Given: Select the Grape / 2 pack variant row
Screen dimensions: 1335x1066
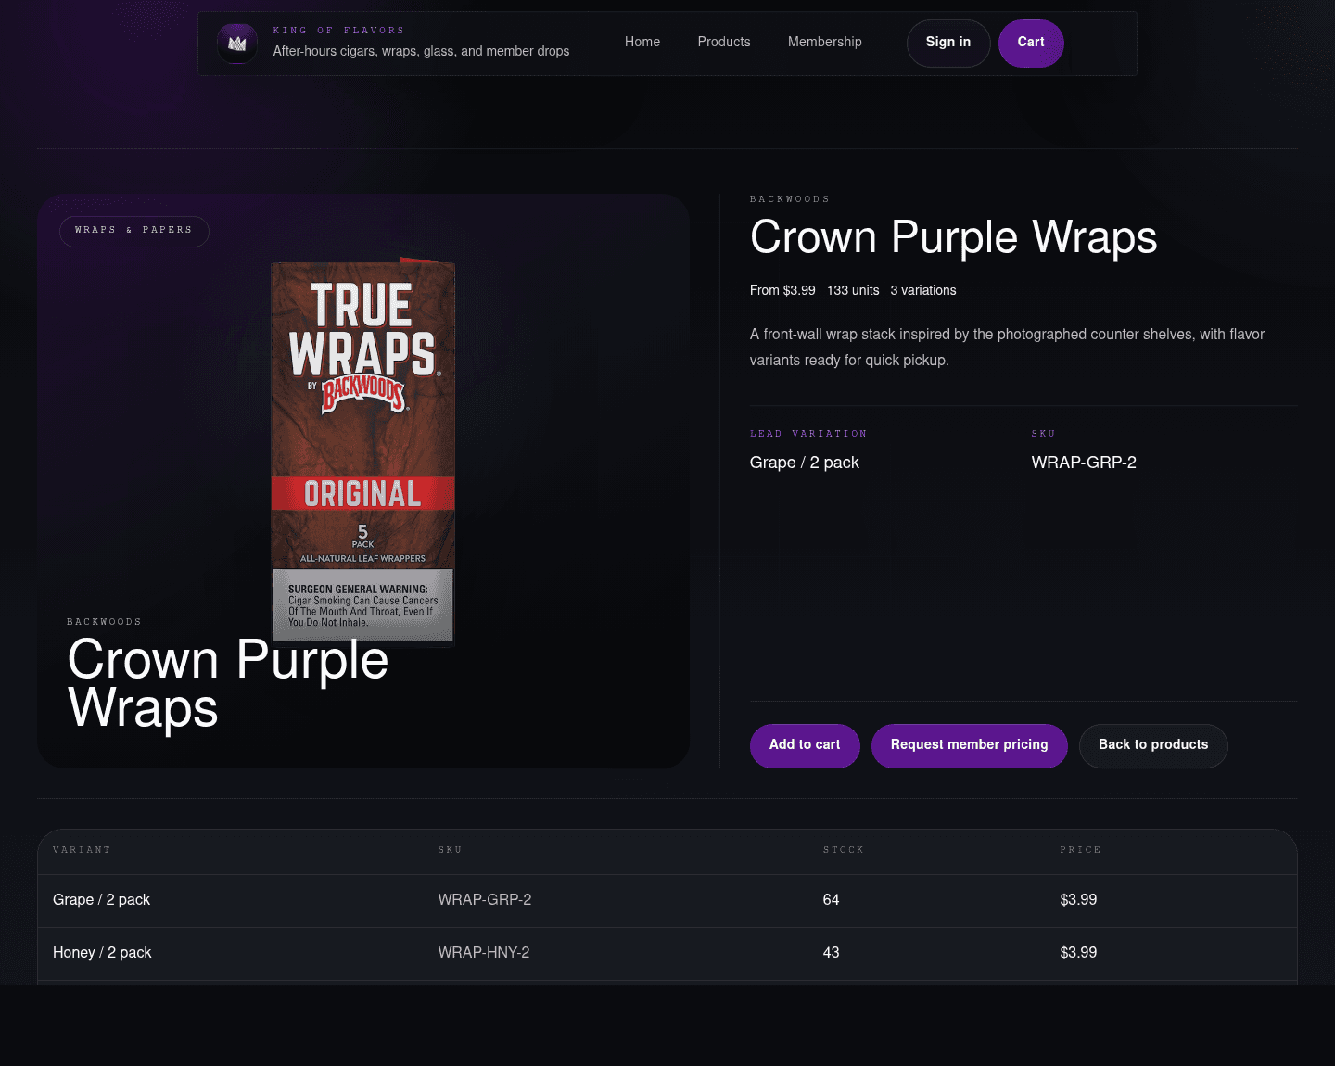Looking at the screenshot, I should click(x=667, y=900).
